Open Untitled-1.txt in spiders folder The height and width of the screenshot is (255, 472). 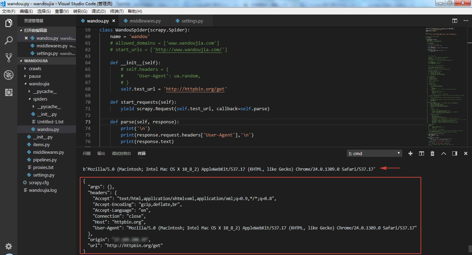[47, 122]
